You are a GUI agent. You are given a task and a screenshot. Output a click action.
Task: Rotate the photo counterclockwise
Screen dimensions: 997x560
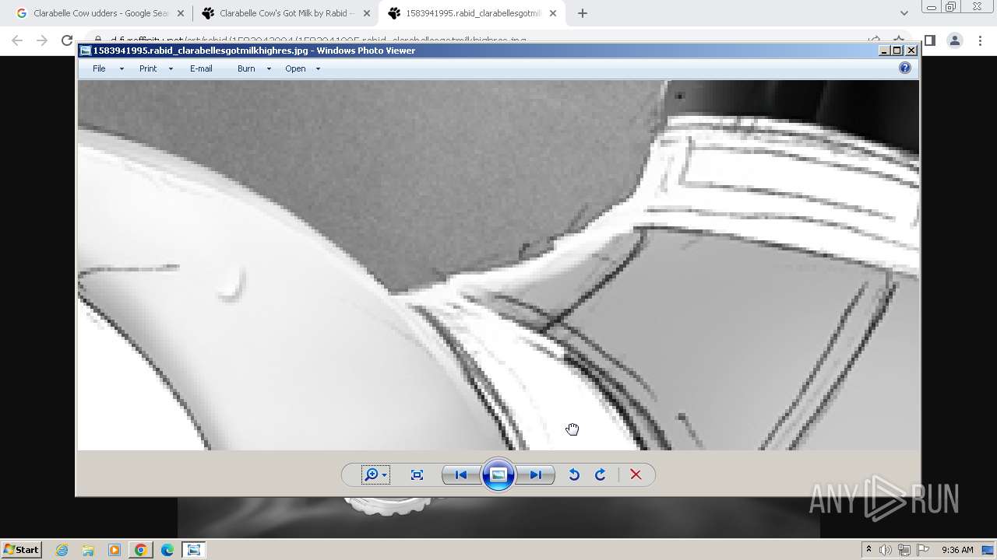(x=574, y=474)
